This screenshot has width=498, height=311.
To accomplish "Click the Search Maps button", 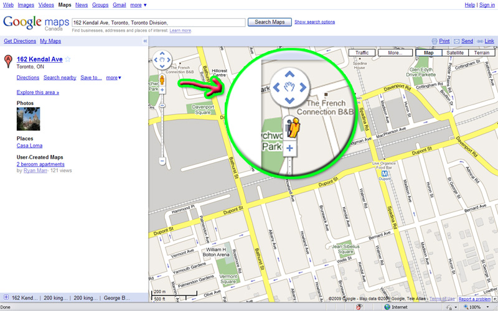I will click(270, 22).
